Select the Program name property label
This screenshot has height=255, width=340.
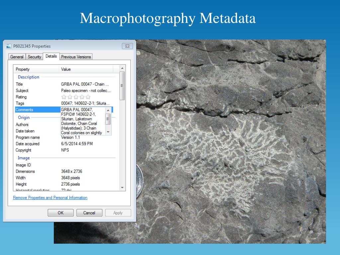point(28,137)
